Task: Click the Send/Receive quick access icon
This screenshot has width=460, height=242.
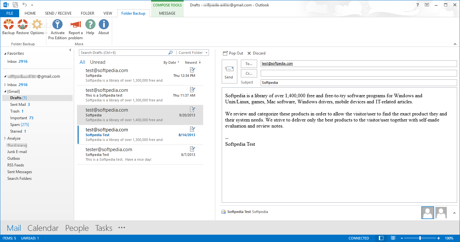Action: 15,5
